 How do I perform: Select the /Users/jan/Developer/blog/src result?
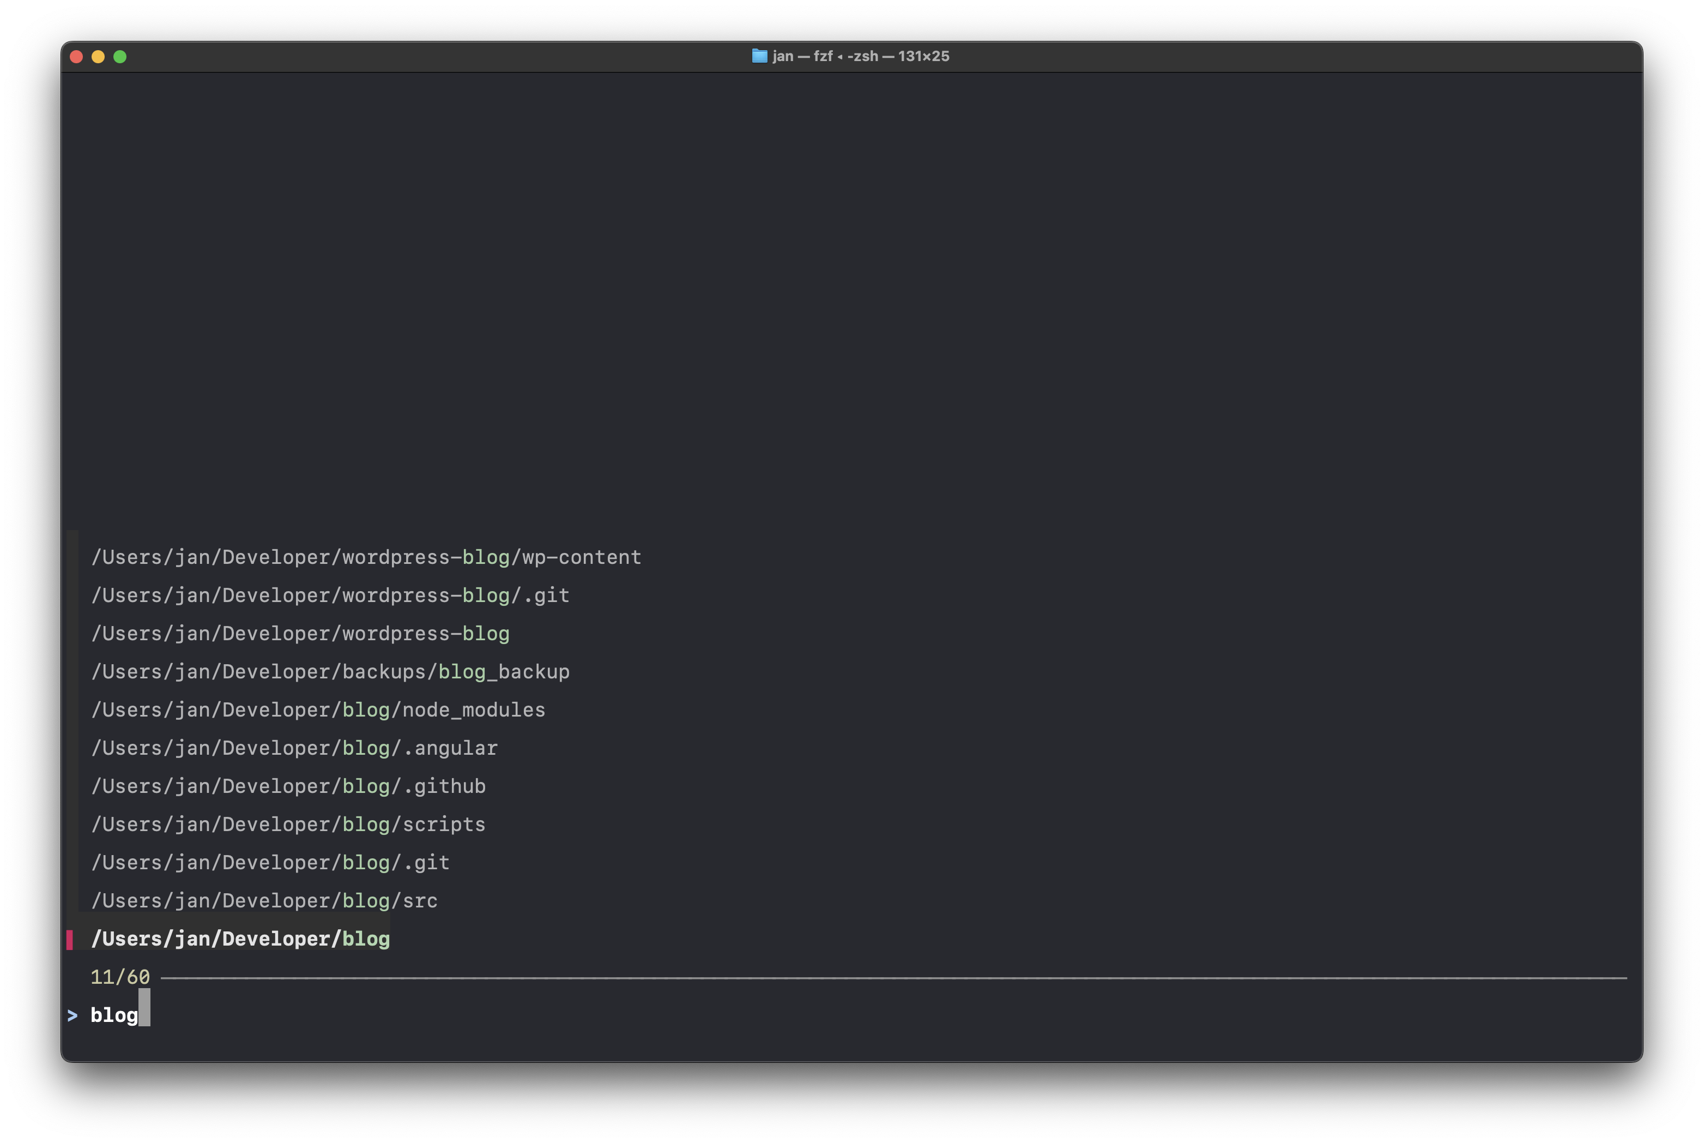coord(264,900)
